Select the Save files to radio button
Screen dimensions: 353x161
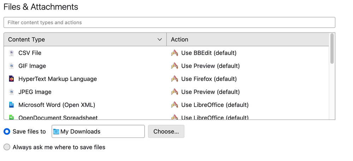coord(7,132)
